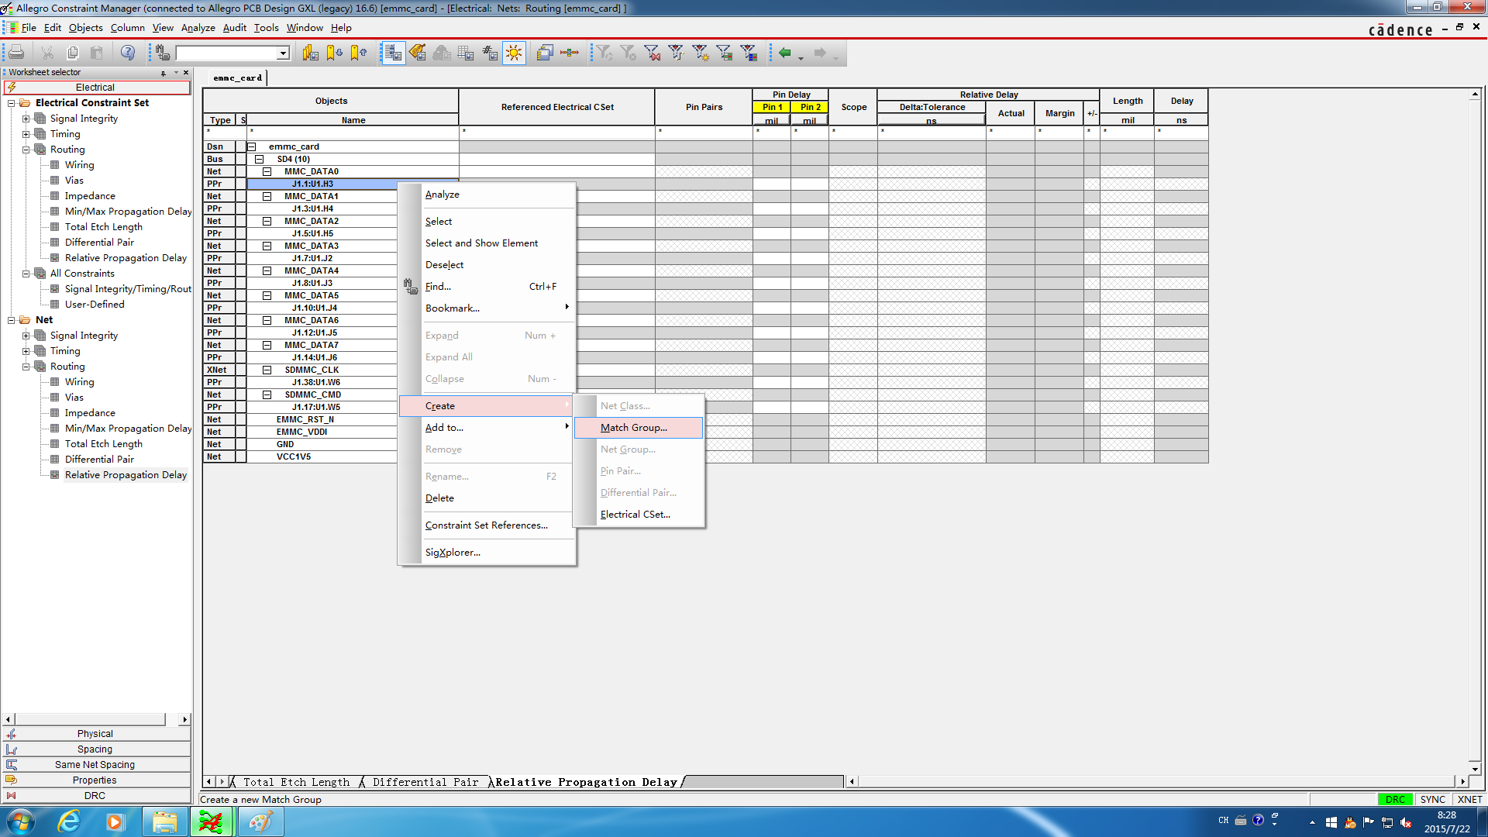Click the vertical scrollbar up arrow
This screenshot has height=837, width=1488.
click(1475, 95)
